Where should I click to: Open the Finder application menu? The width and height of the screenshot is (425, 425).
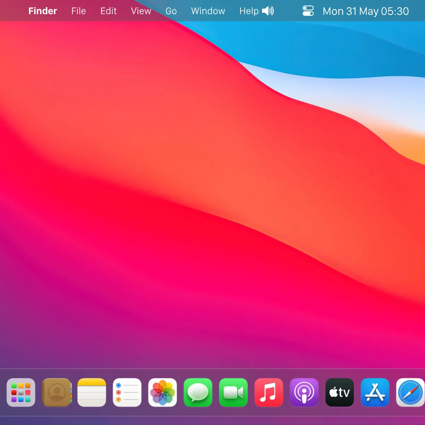[x=43, y=11]
